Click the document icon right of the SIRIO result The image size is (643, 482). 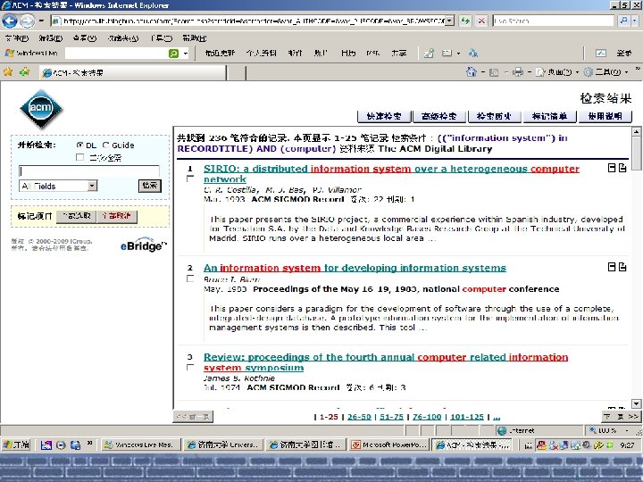coord(622,168)
